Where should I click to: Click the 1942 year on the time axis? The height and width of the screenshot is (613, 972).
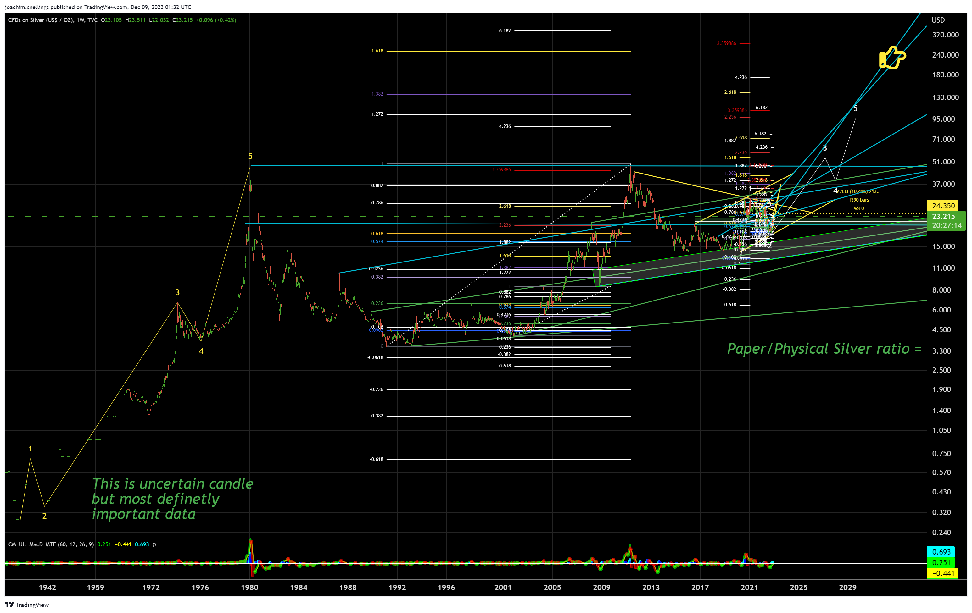[47, 587]
